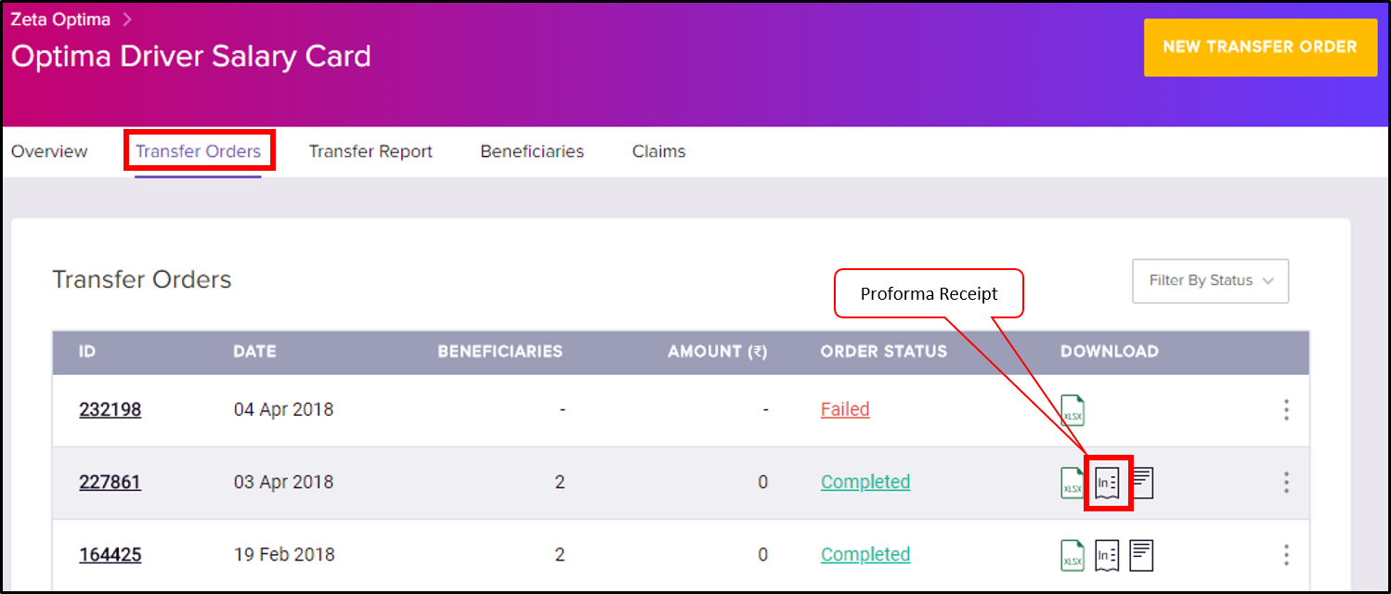Download document icon for order 164425
The width and height of the screenshot is (1391, 594).
tap(1142, 555)
